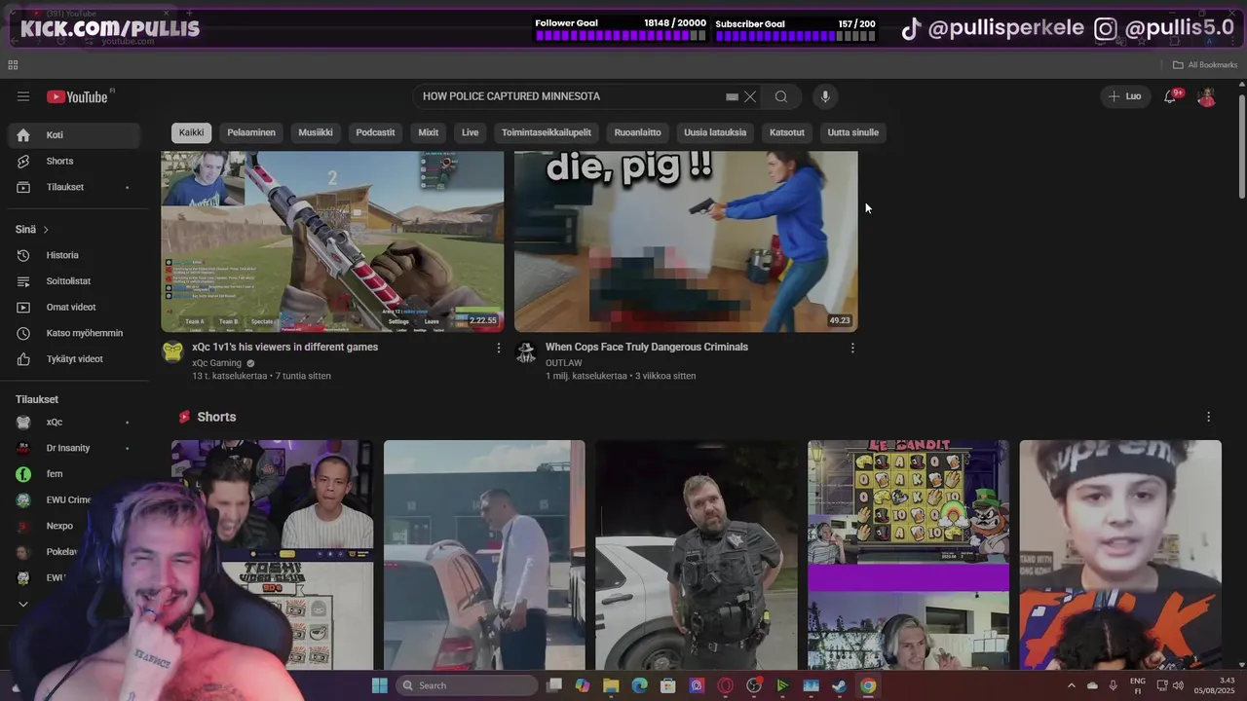Viewport: 1247px width, 701px height.
Task: Open Historia in the sidebar
Action: click(74, 255)
